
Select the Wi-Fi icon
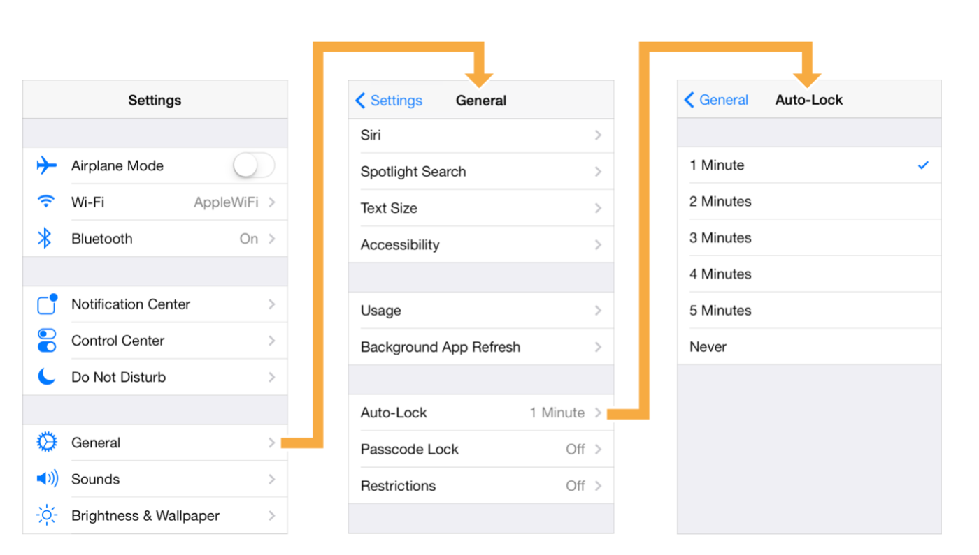[46, 202]
